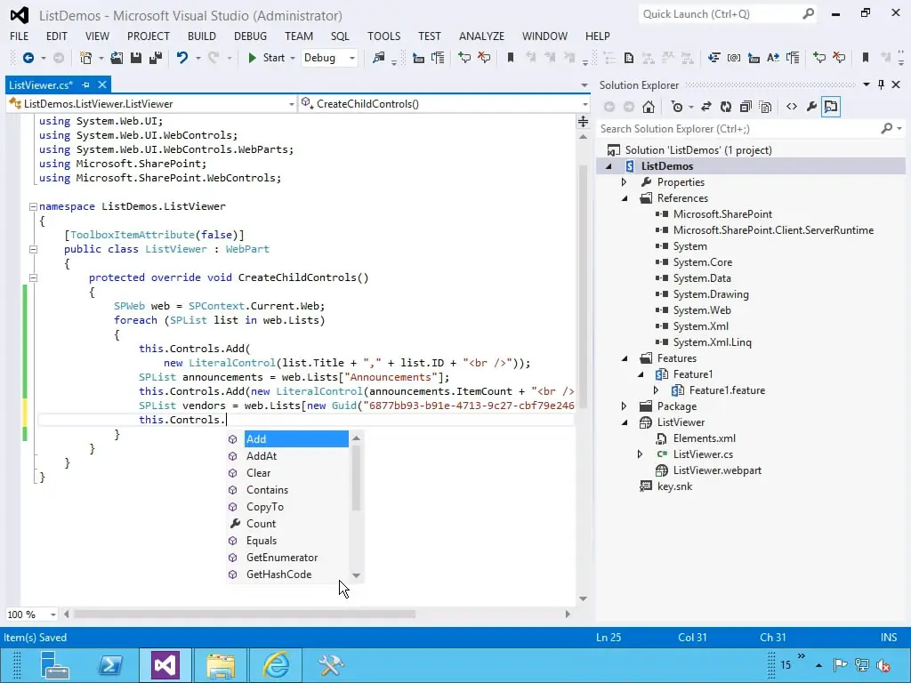The image size is (911, 683).
Task: Click the editor horizontal scrollbar thumb
Action: (x=245, y=614)
